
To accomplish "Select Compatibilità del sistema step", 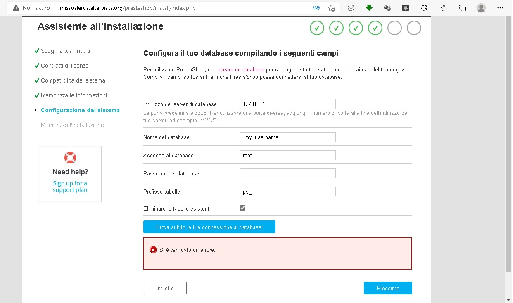I will coord(73,80).
